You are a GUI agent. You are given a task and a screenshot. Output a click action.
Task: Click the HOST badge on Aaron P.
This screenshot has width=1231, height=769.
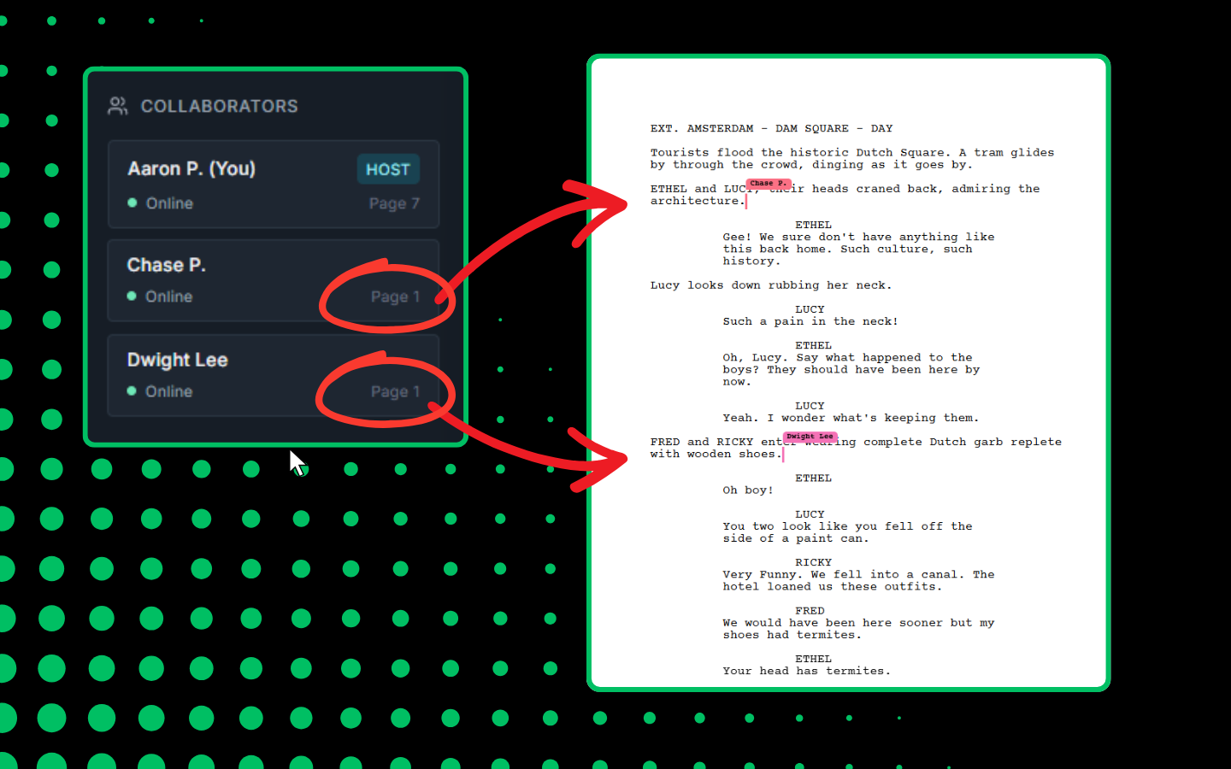pyautogui.click(x=388, y=169)
